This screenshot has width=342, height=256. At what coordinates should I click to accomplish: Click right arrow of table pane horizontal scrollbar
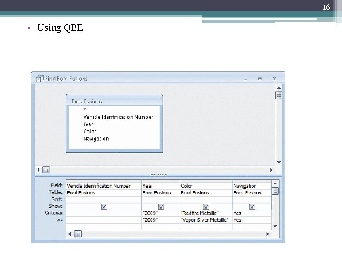coord(271,170)
